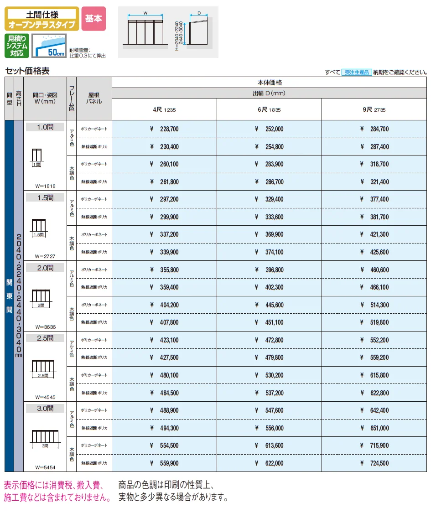Viewport: 436px width, 513px height.
Task: Click price ¥283,900
Action: 269,164
